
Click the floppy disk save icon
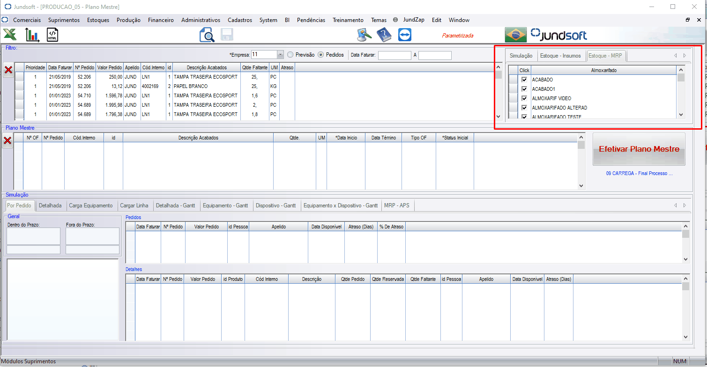pyautogui.click(x=227, y=35)
